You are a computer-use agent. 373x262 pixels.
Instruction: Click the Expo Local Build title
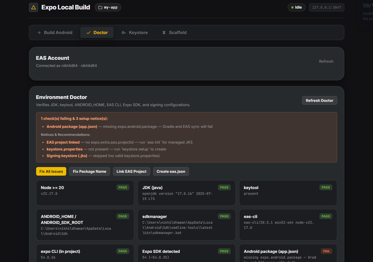click(66, 7)
